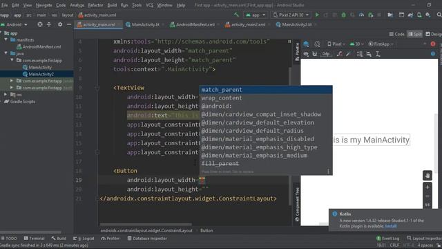Switch editor to Design view
442x249 pixels.
434,34
